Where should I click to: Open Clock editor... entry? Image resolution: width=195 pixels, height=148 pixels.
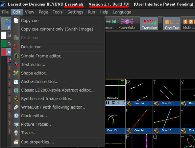click(x=34, y=116)
